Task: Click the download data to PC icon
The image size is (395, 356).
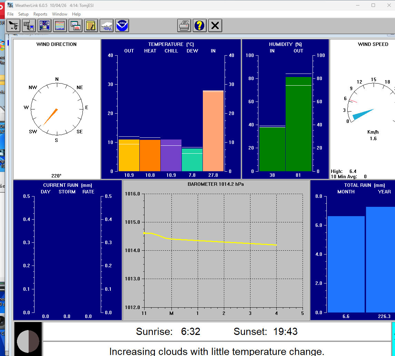Action: point(29,26)
